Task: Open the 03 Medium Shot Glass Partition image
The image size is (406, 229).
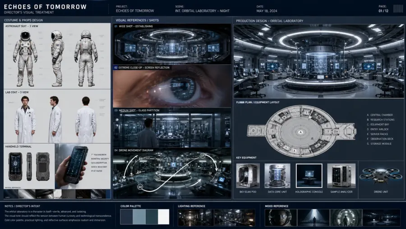Action: [172, 128]
